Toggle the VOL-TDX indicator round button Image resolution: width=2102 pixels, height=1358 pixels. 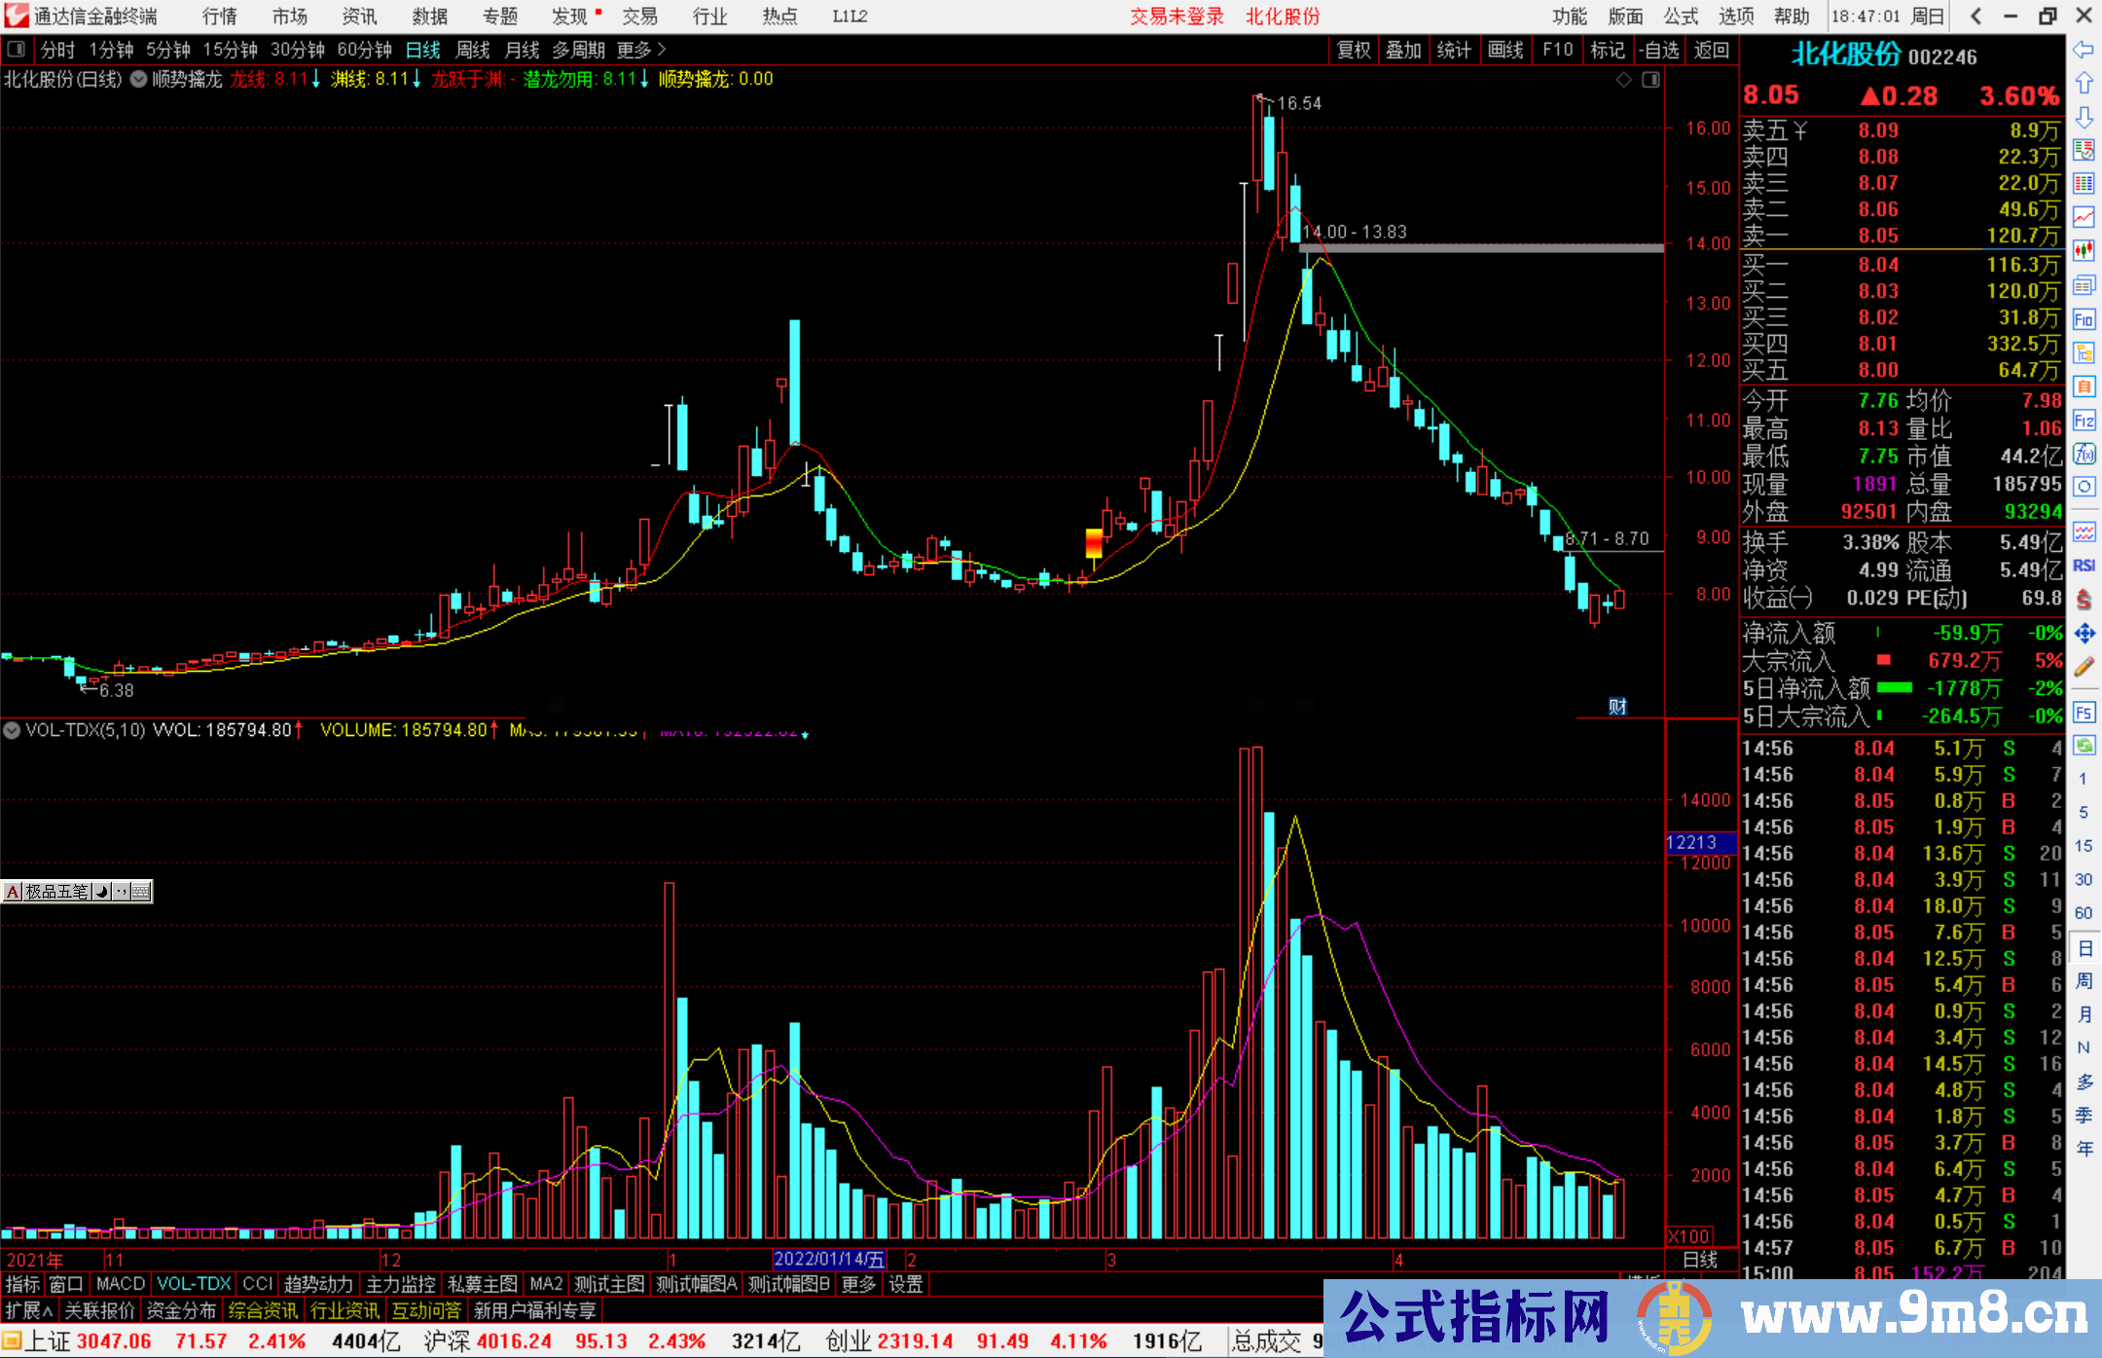[x=13, y=730]
